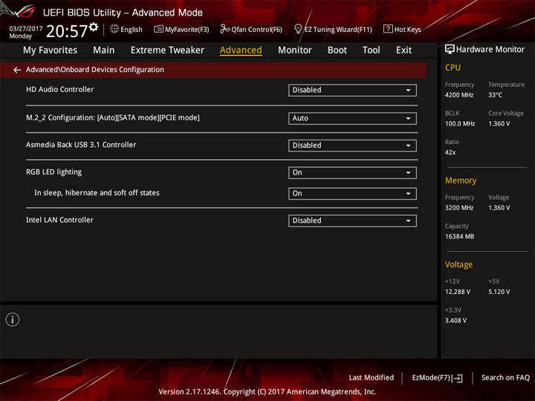This screenshot has height=401, width=535.
Task: Click the Hardware Monitor title
Action: tap(490, 50)
